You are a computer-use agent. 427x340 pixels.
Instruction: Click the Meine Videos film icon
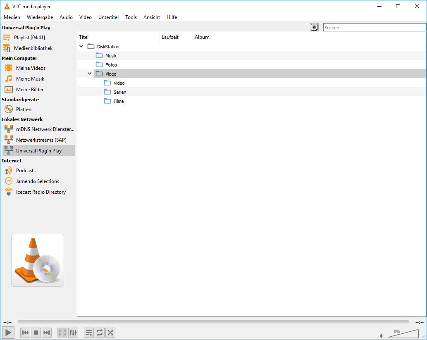9,68
